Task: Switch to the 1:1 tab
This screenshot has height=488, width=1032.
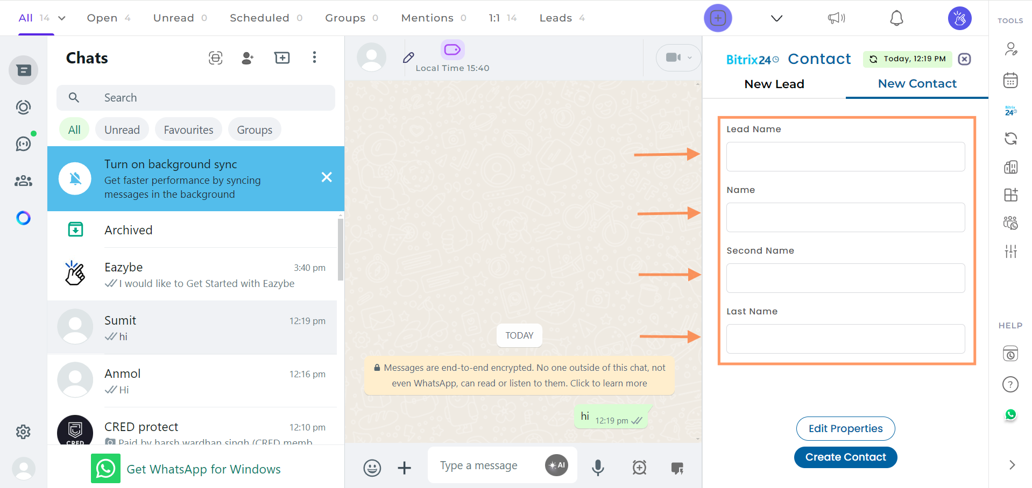Action: point(503,18)
